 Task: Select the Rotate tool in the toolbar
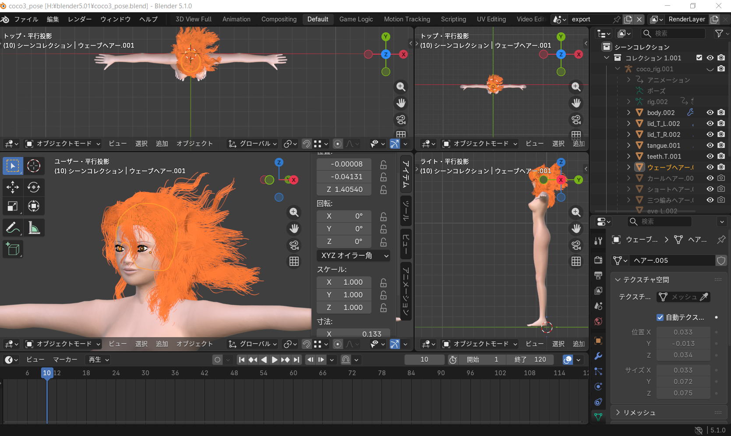34,187
